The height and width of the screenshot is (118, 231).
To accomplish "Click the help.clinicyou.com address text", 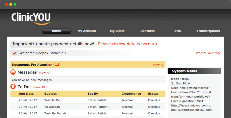I will tap(189, 106).
